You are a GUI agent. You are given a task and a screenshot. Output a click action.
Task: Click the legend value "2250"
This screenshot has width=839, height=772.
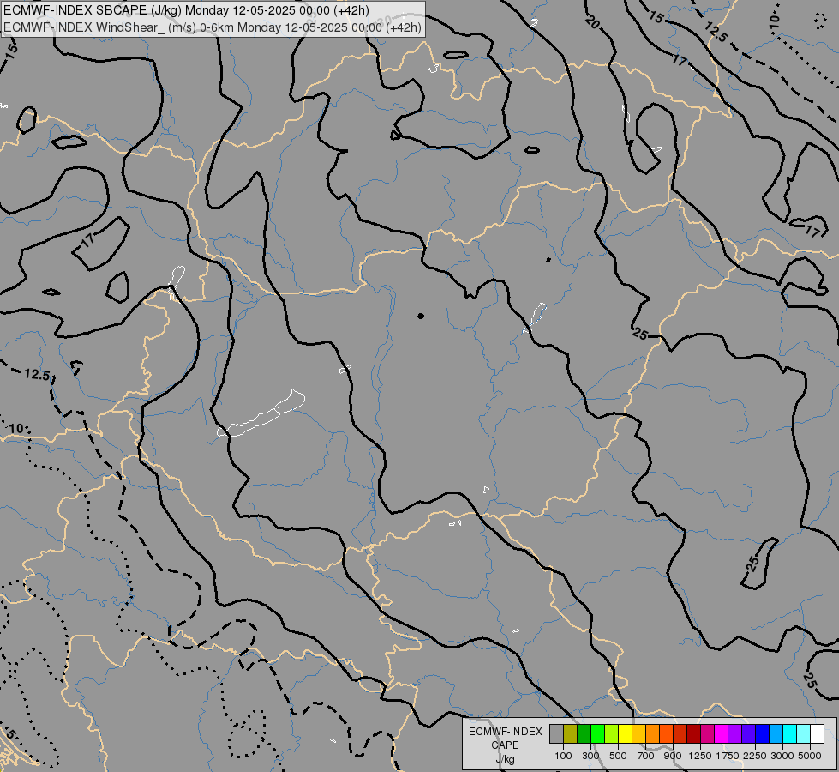pyautogui.click(x=755, y=756)
